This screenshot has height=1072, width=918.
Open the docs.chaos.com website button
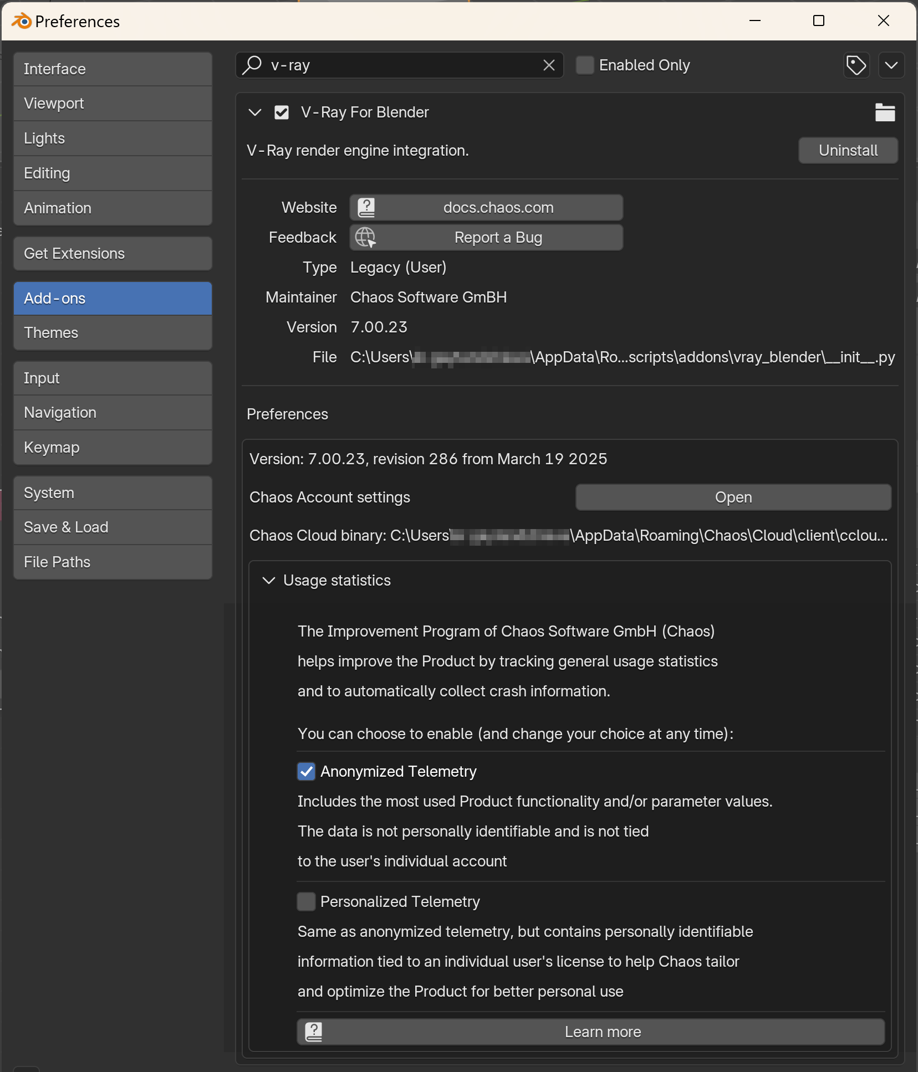486,208
